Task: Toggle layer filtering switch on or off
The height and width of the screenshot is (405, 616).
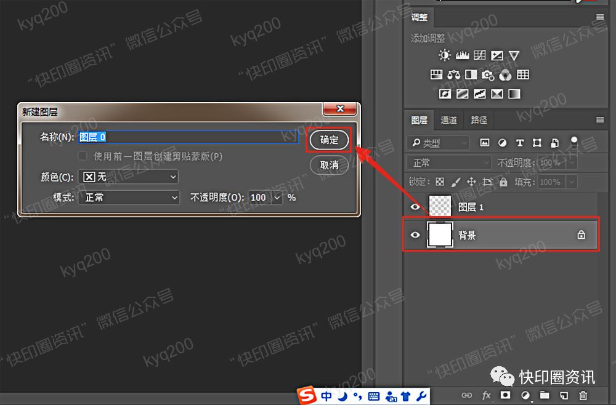Action: pos(574,143)
